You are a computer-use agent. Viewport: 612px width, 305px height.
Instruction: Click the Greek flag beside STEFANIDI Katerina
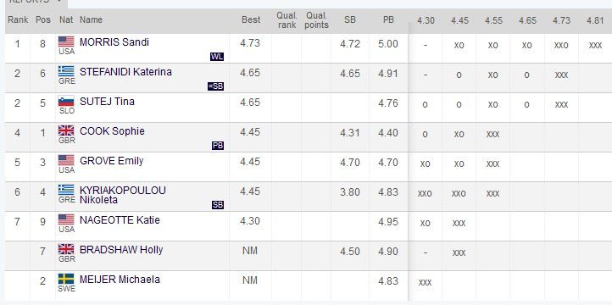point(66,71)
